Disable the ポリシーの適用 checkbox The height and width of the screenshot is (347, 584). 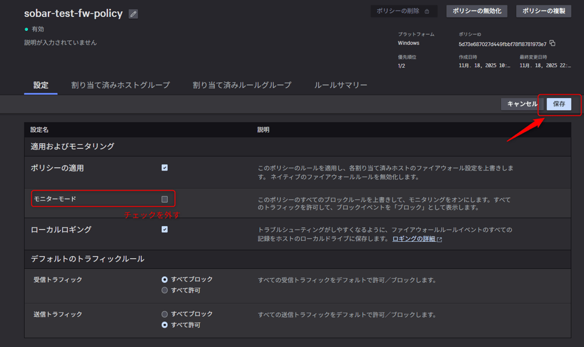[165, 167]
